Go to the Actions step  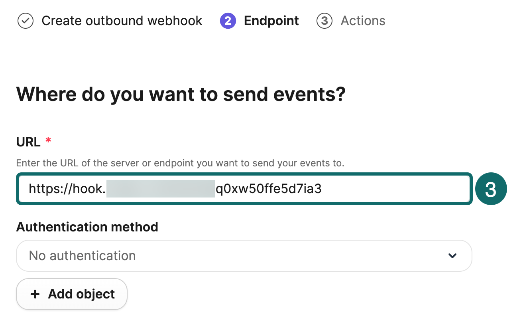pyautogui.click(x=362, y=21)
